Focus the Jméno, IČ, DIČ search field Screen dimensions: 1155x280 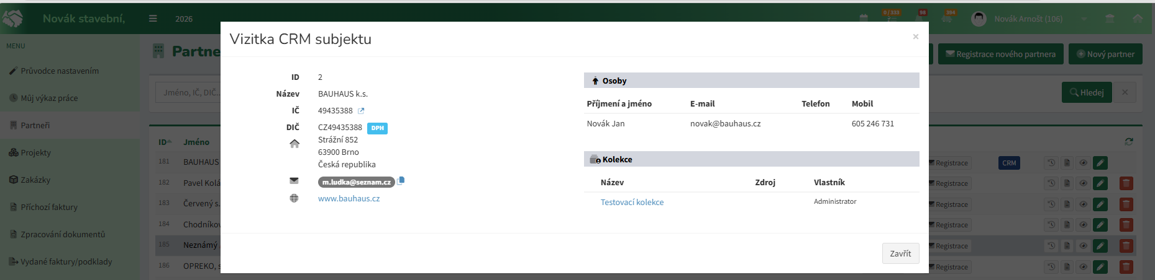click(x=188, y=92)
